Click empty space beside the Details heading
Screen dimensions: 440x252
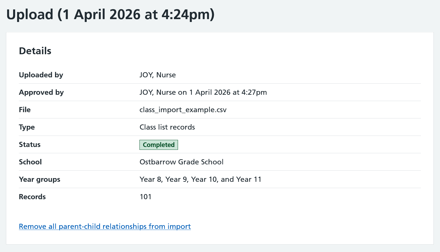228,51
